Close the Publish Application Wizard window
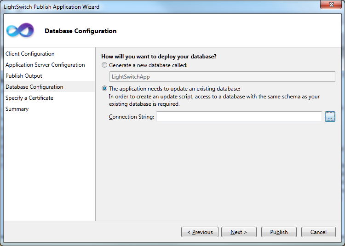 click(331, 5)
